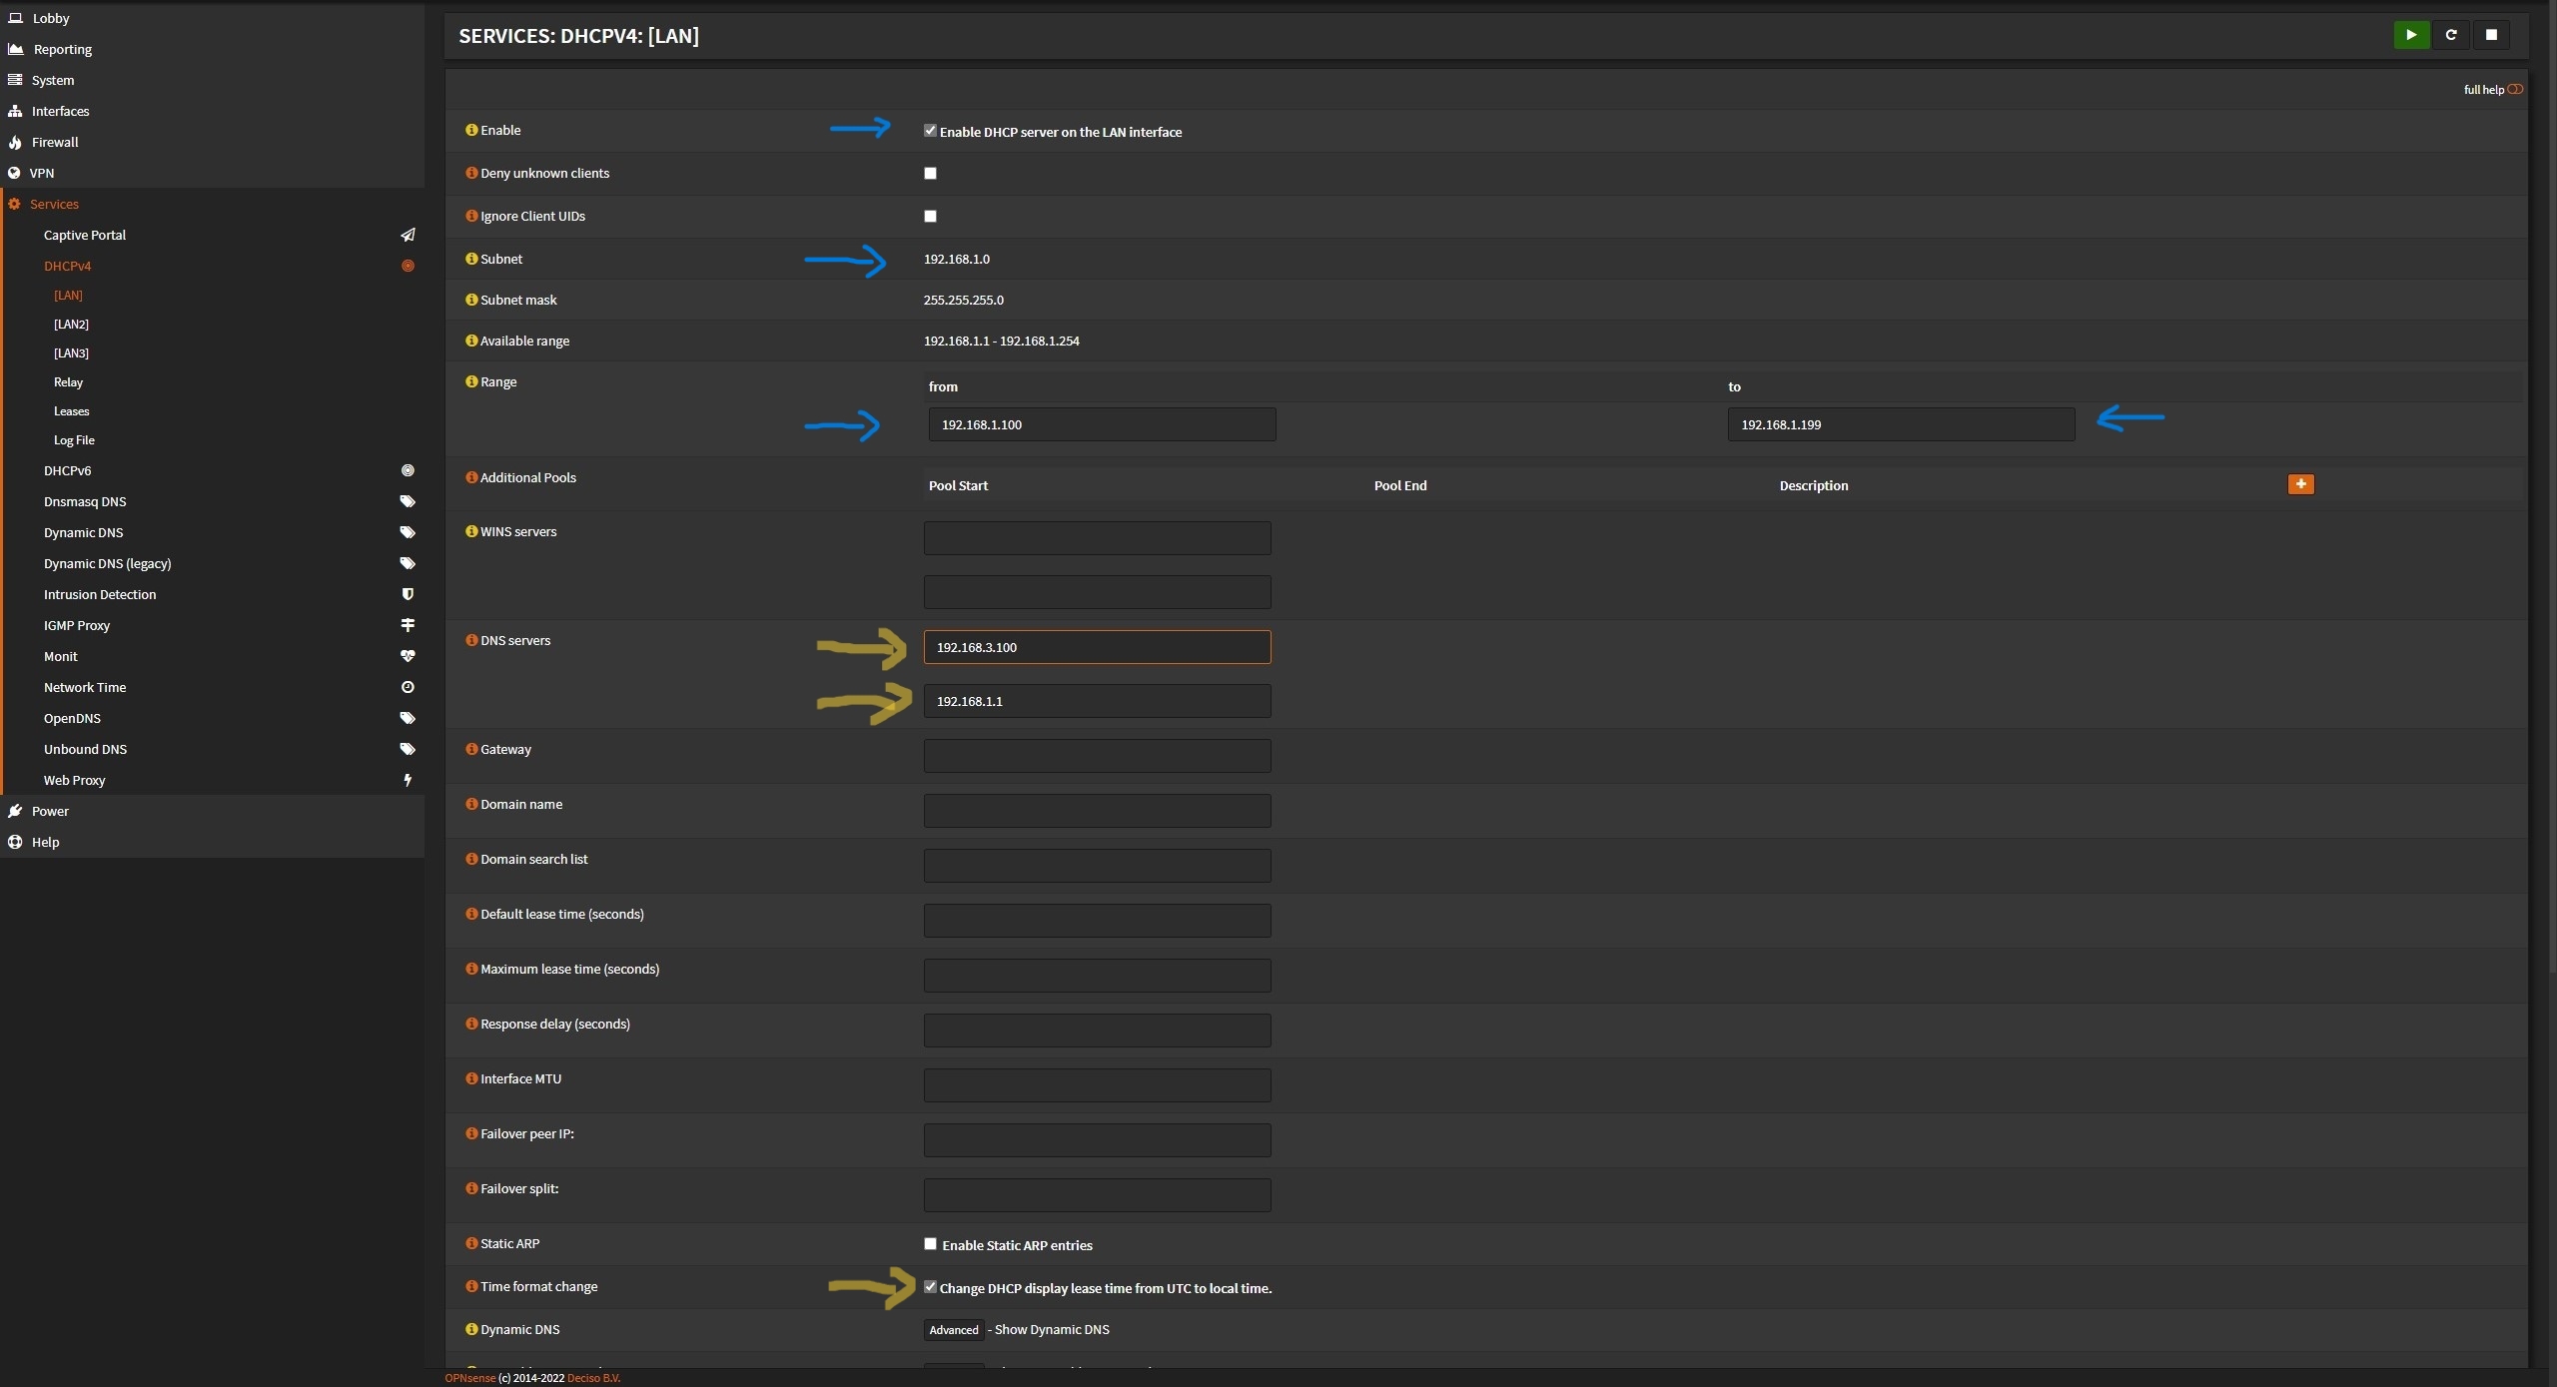Click the Intrusion Detection shield icon
This screenshot has height=1387, width=2557.
click(x=408, y=594)
